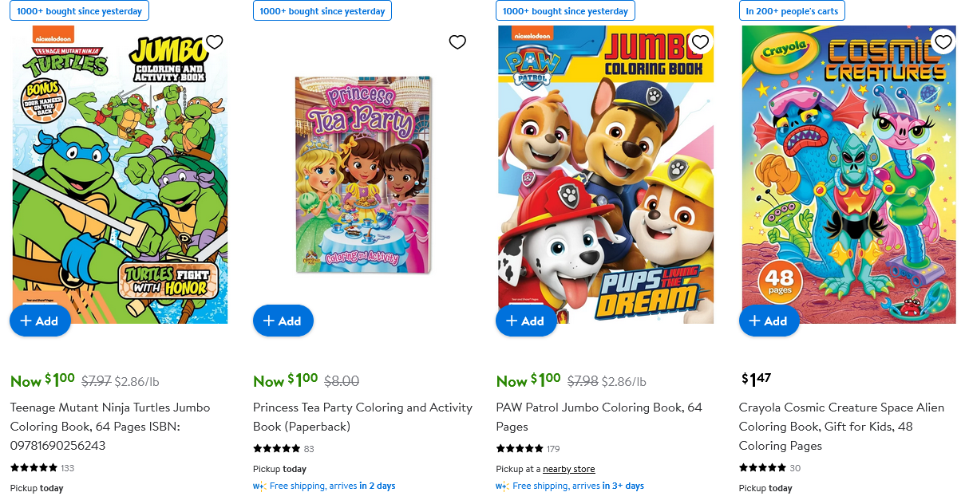
Task: Add Crayola Cosmic Creature book to cart
Action: click(x=769, y=321)
